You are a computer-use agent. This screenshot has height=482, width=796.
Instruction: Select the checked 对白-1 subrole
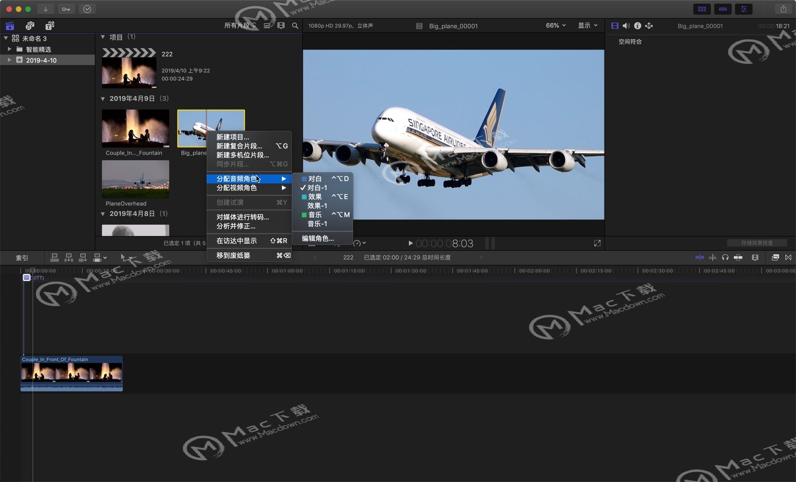(323, 188)
